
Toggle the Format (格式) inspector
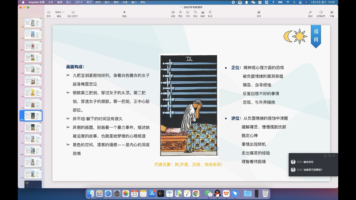point(310,14)
